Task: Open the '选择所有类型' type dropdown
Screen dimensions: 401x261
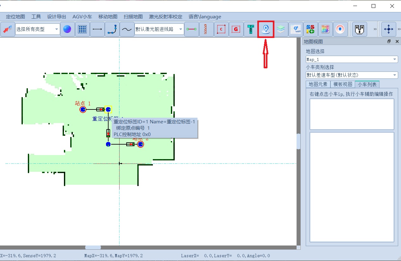Action: coord(38,29)
